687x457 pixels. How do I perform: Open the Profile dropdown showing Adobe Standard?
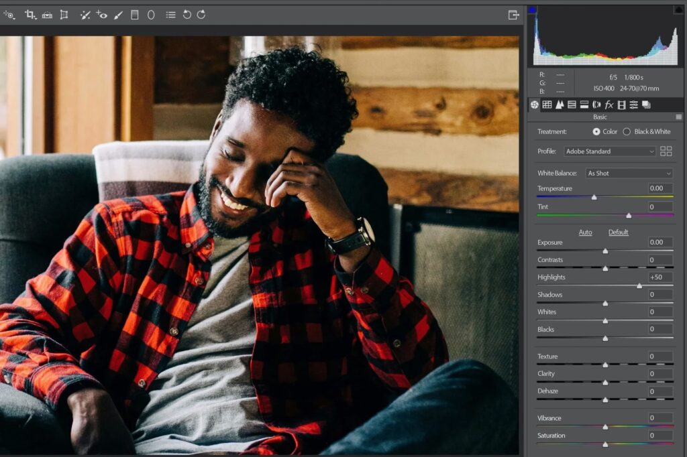click(609, 151)
